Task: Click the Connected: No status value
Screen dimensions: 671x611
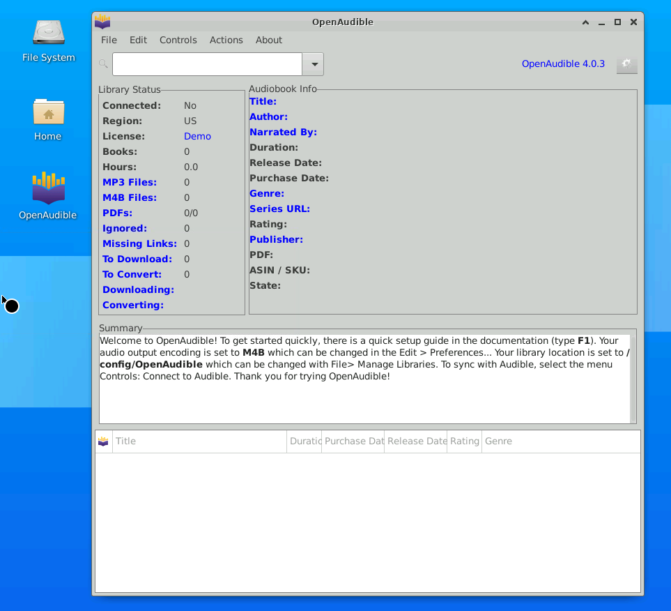Action: click(190, 105)
